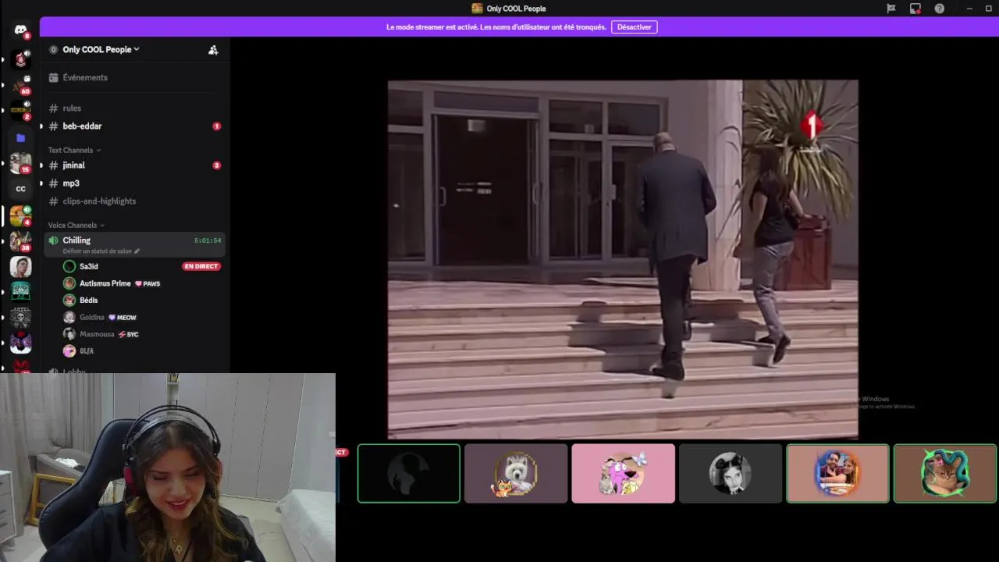Click the SYC tag beside Masmousa

point(128,334)
